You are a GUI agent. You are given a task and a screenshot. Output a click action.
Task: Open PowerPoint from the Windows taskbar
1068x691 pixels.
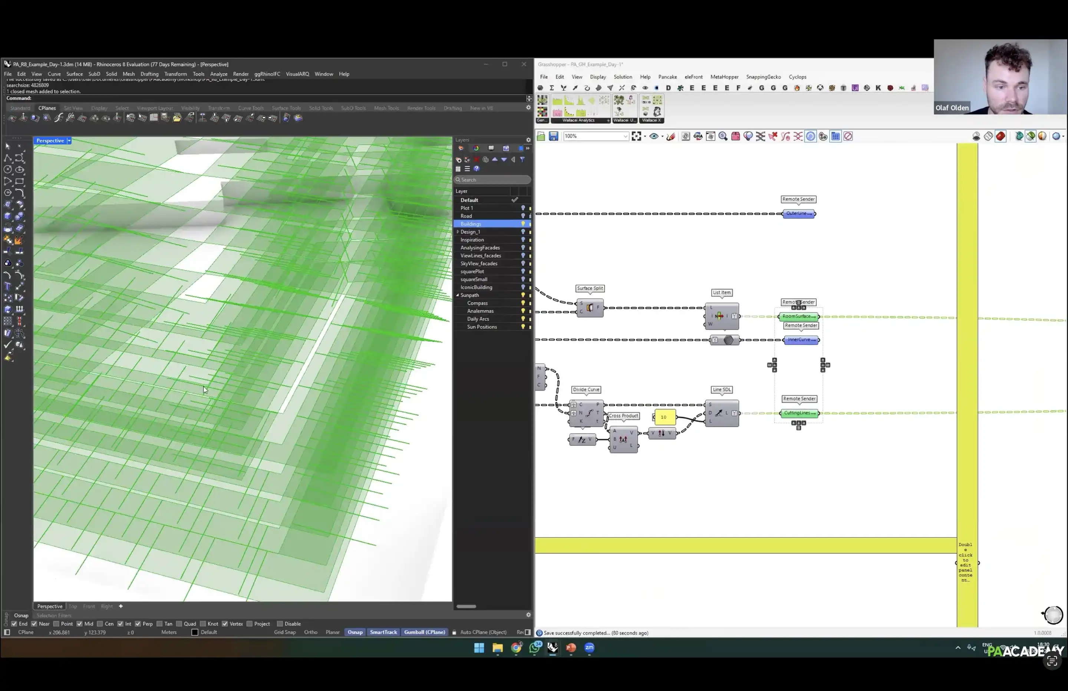click(571, 648)
